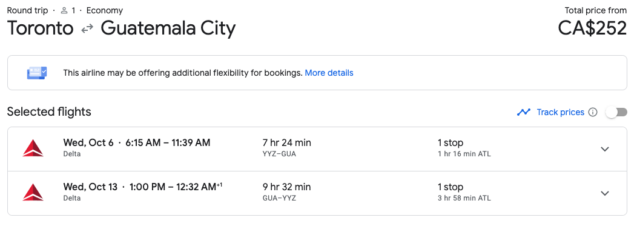Screen dimensions: 637x229
Task: Select the 1:00 PM – 12:32 AM flight
Action: [317, 193]
